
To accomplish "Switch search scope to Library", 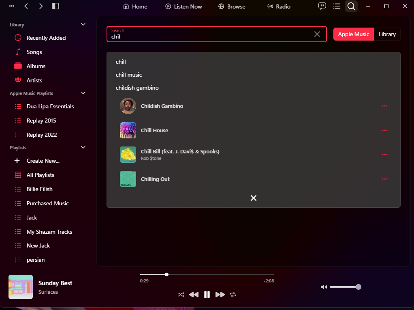I will tap(387, 34).
